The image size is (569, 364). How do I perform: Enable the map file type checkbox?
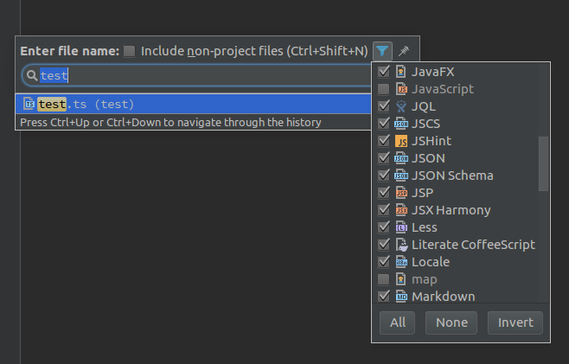383,279
